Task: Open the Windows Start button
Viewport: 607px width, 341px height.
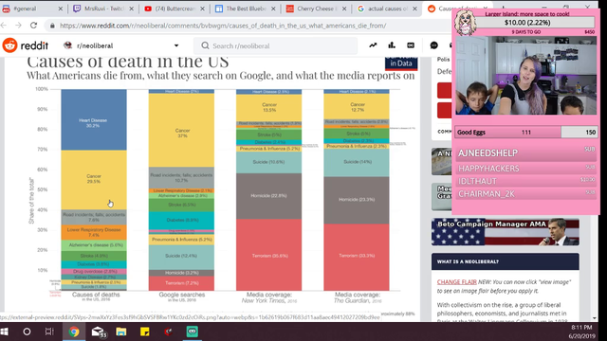Action: [5, 332]
